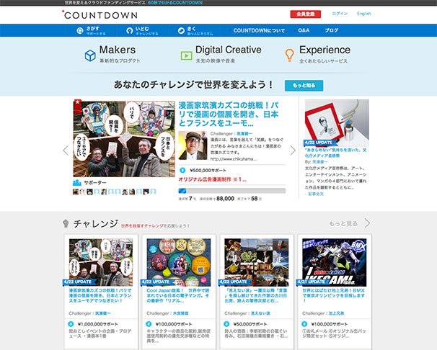Click the 記事全文 read-more link
Screen dimensions: 437x350
315,194
